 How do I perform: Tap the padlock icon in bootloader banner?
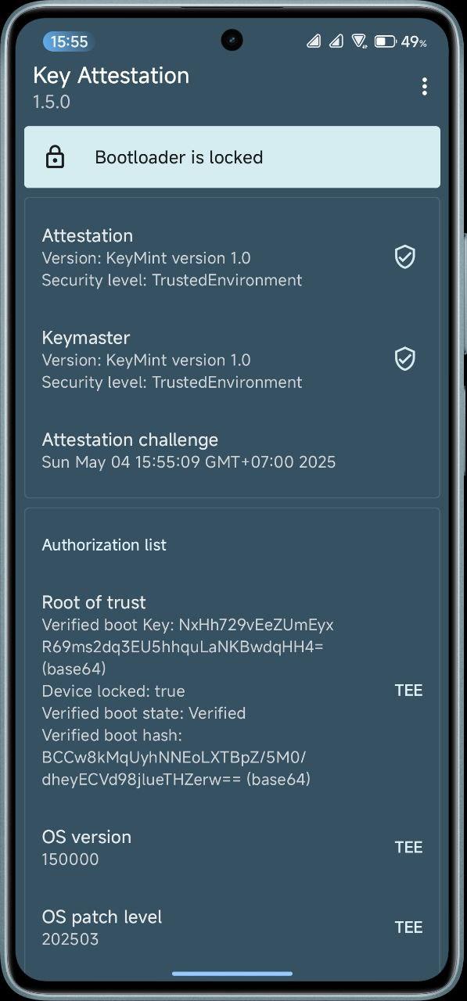coord(55,157)
